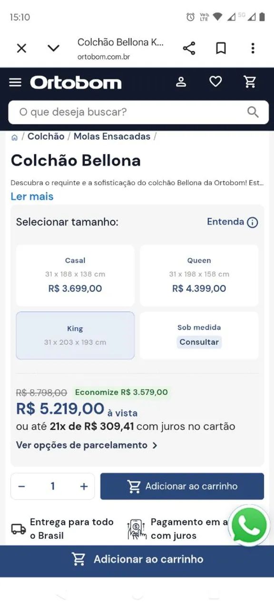Select the Casal mattress size
274x609 pixels.
pyautogui.click(x=75, y=275)
